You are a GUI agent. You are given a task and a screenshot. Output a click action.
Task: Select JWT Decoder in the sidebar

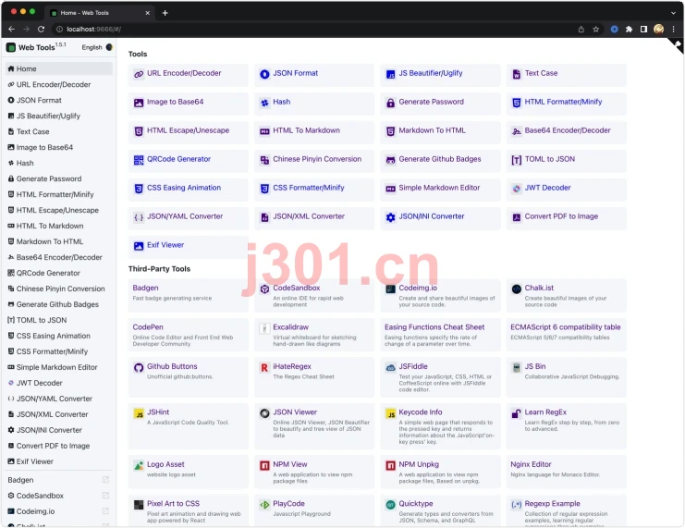58,383
